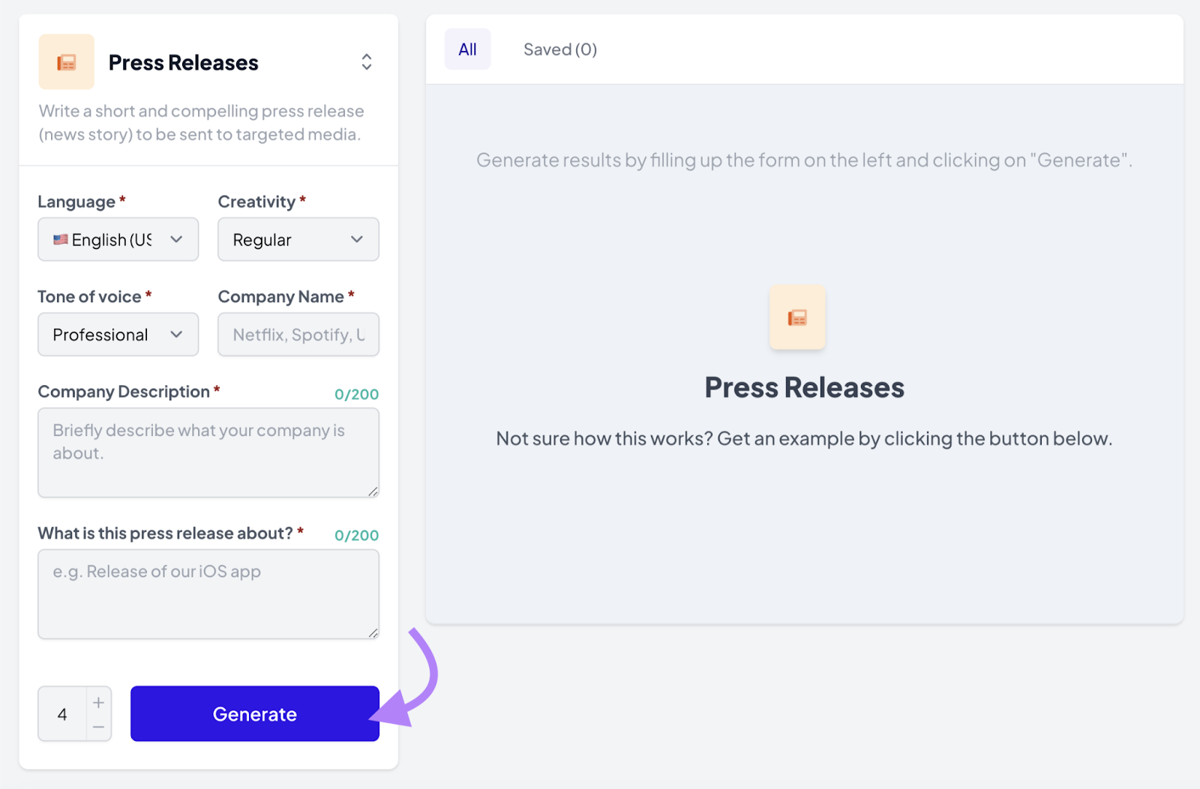Screen dimensions: 1200x789
Task: Click the large Press Releases icon in results panel
Action: click(797, 317)
